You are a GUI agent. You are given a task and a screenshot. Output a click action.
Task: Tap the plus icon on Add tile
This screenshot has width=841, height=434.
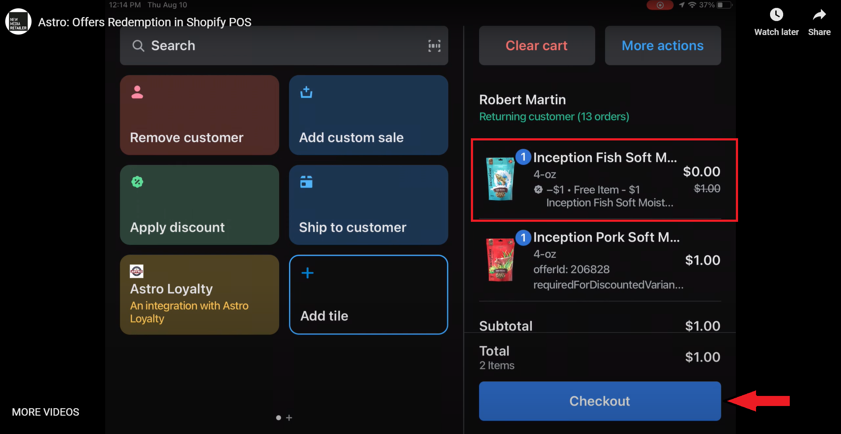(x=307, y=273)
